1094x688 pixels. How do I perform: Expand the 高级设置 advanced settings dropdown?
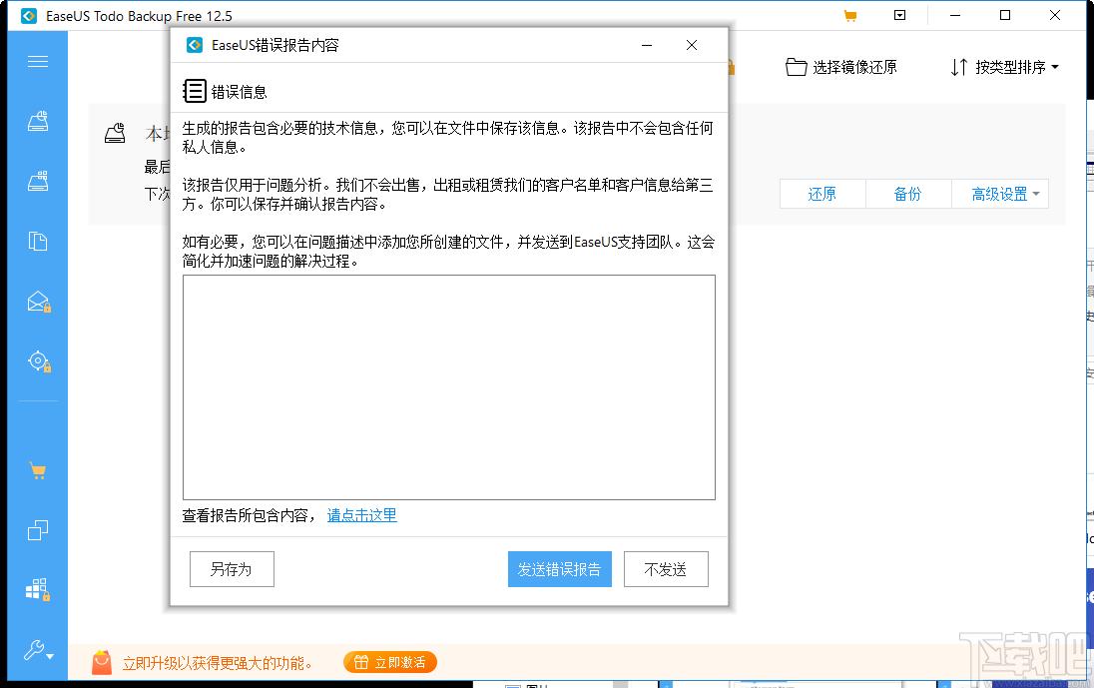tap(1000, 194)
